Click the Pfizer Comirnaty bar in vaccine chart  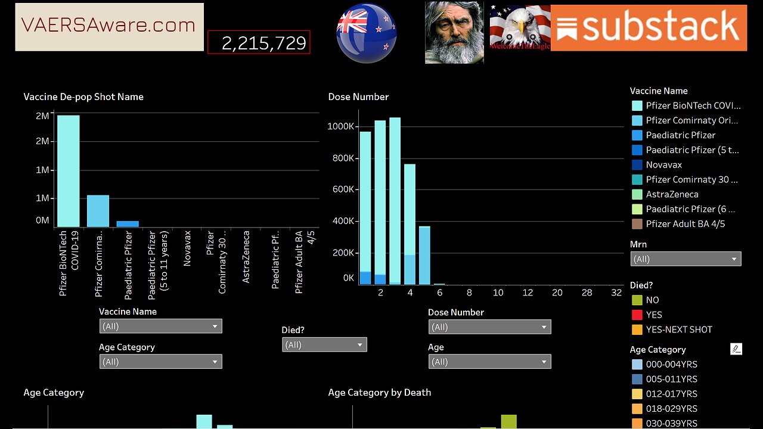coord(98,211)
